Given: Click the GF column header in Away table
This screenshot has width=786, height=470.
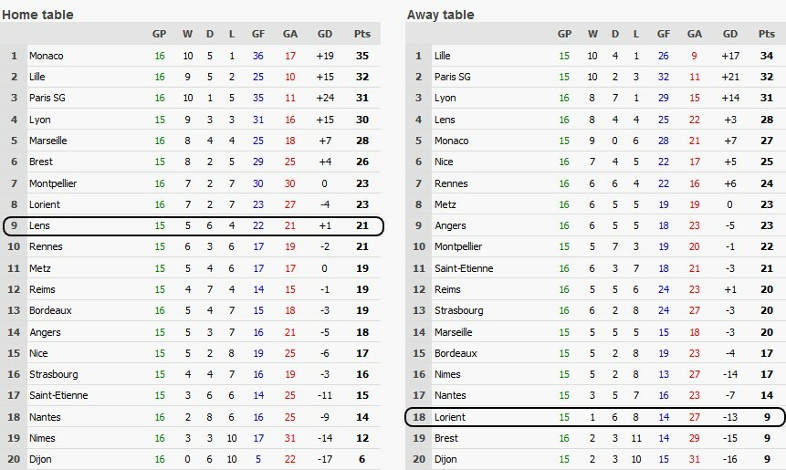Looking at the screenshot, I should click(664, 34).
